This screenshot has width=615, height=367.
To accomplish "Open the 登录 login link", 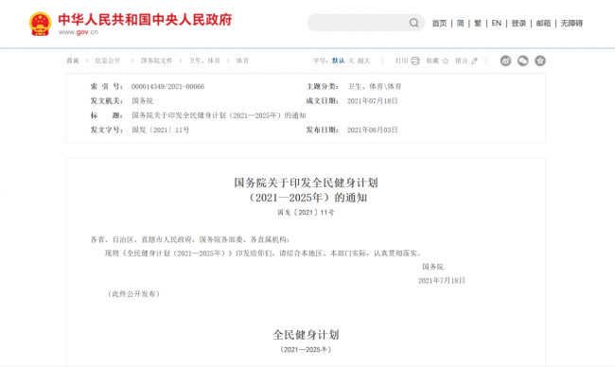I will click(x=518, y=23).
